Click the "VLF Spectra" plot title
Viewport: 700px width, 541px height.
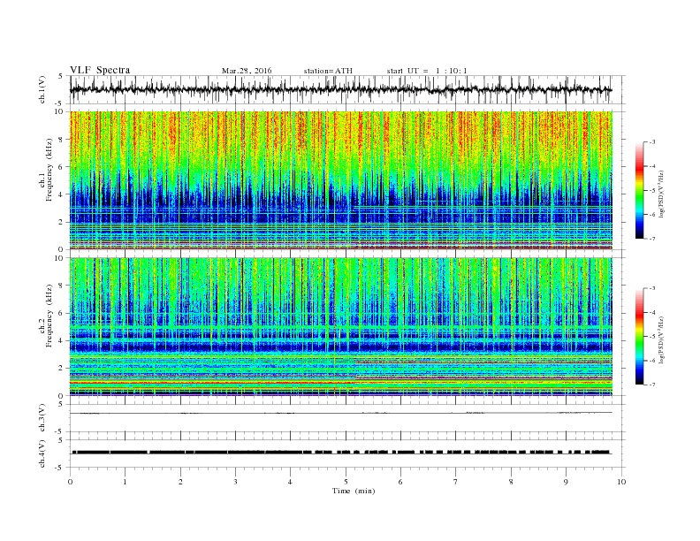[100, 70]
